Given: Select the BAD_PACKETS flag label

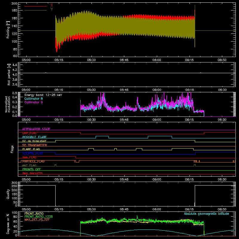Looking at the screenshot, I should click(33, 173).
